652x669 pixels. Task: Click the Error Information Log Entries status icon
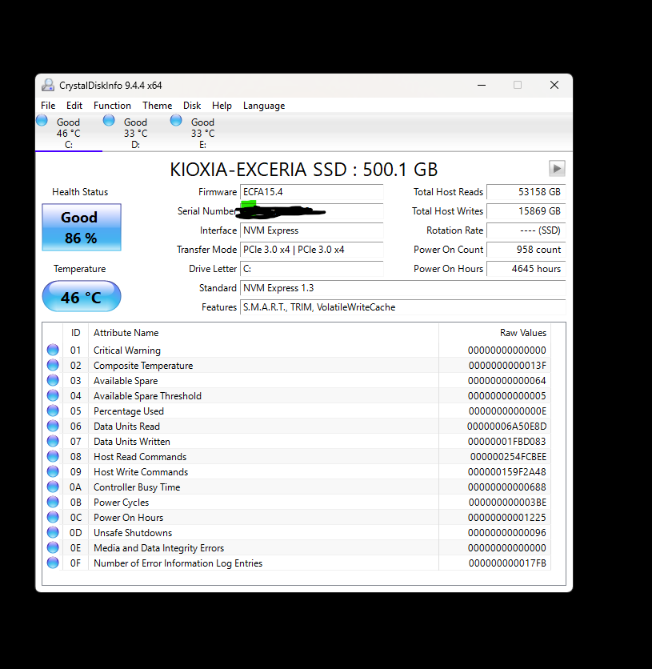(53, 563)
